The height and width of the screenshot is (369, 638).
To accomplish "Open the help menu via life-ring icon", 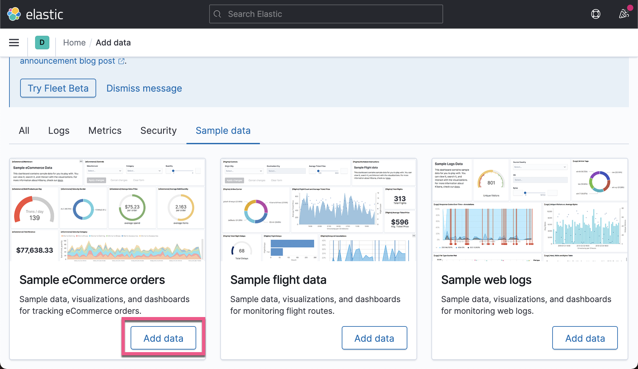I will click(596, 14).
